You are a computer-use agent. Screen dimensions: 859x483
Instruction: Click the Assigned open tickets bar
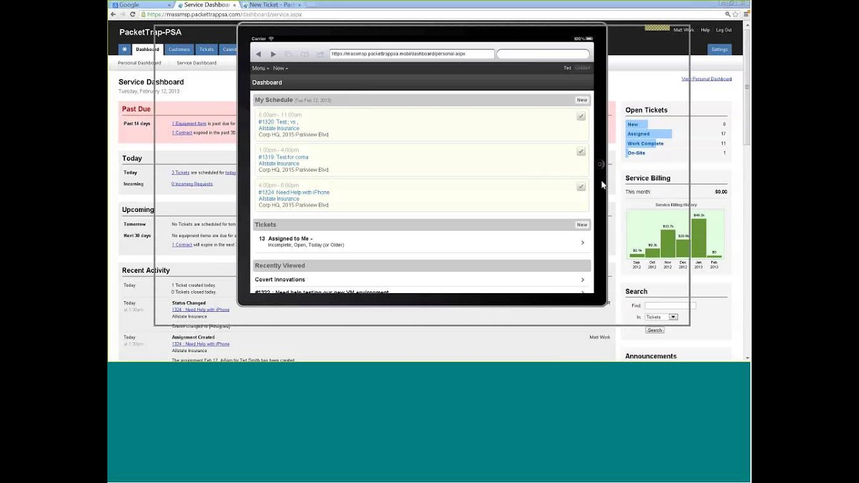648,134
